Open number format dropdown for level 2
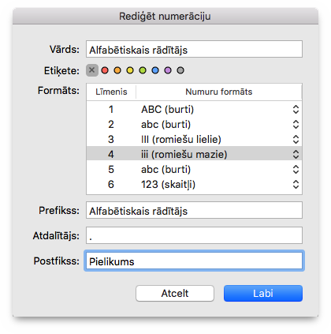Viewport: 331px width, 334px height. [x=296, y=124]
